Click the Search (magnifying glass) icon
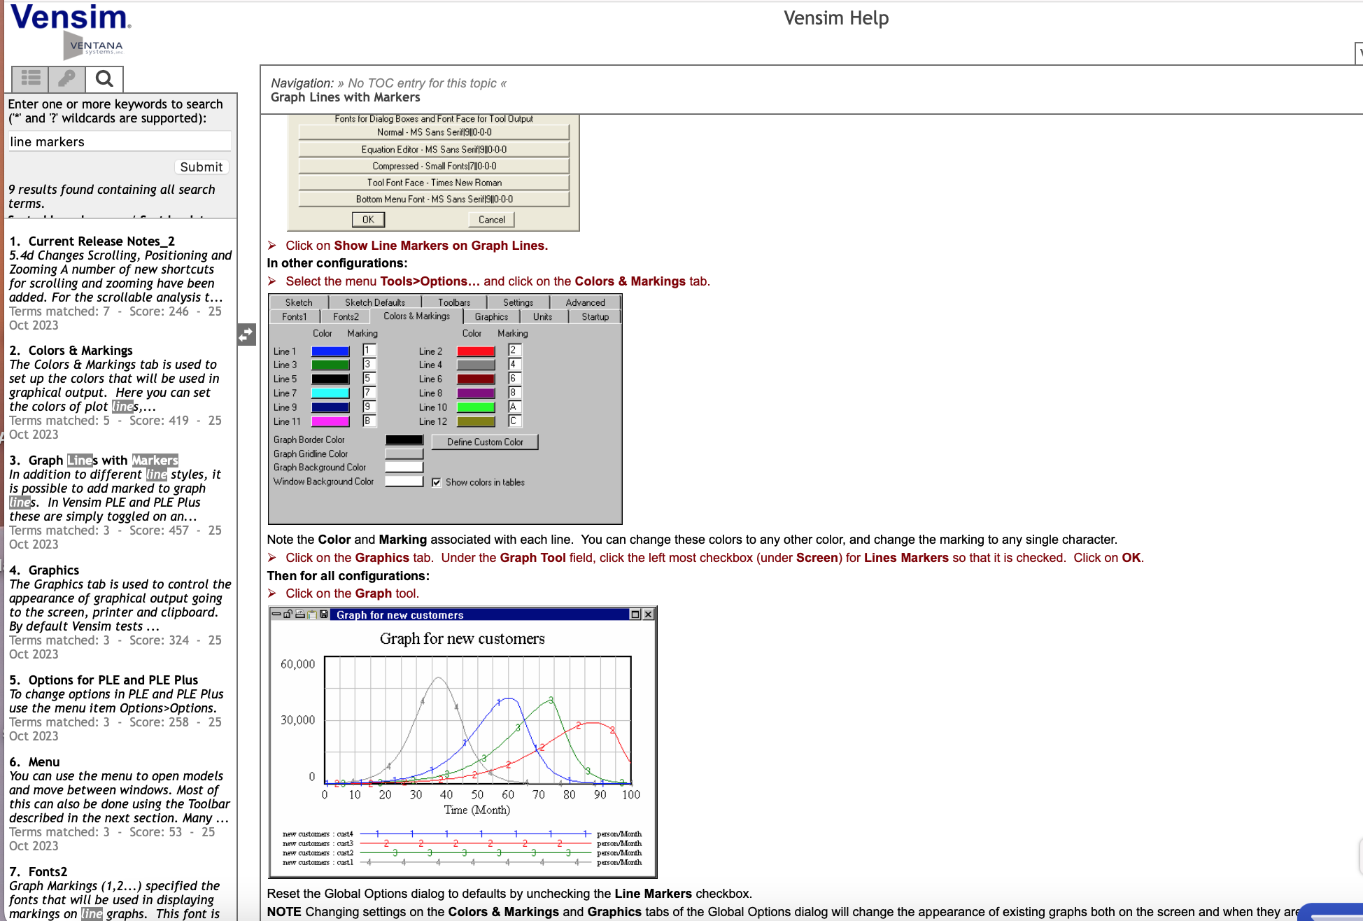This screenshot has width=1363, height=921. point(104,78)
